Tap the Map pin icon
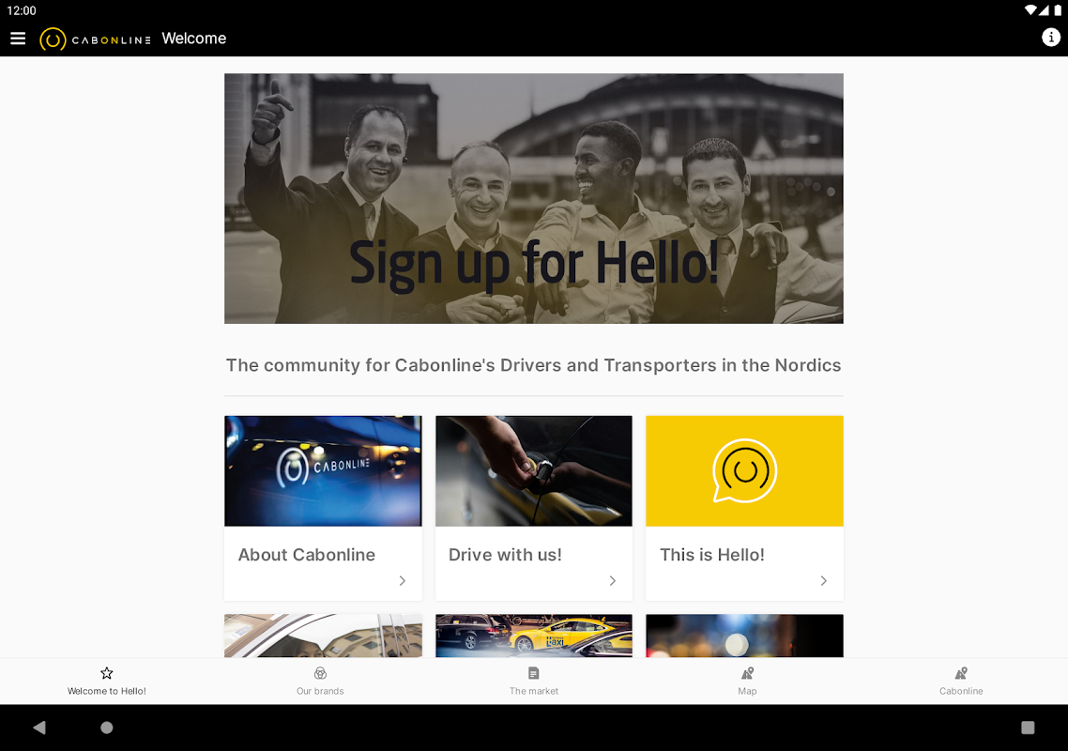The height and width of the screenshot is (751, 1068). (747, 673)
